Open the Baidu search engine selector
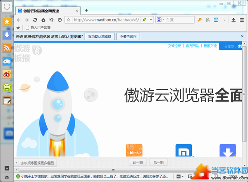Screen dimensions: 248x182 160,20
